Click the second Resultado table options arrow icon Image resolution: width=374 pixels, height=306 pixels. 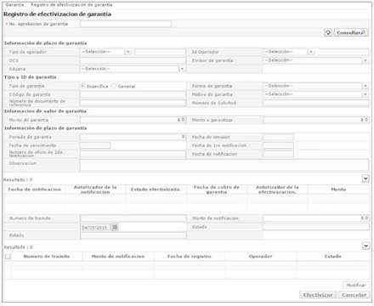pyautogui.click(x=365, y=246)
